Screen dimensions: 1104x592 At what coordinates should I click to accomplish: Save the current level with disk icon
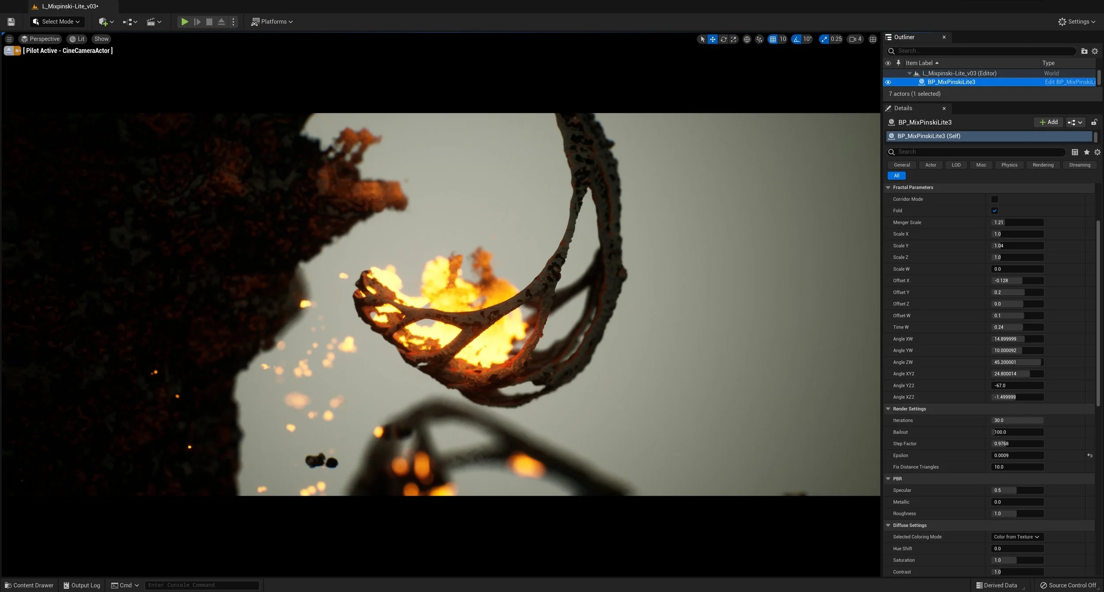[x=11, y=22]
